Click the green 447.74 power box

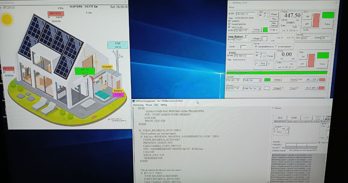[85, 71]
